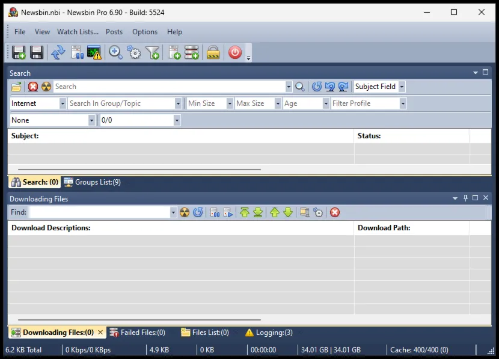Click the red power button icon

point(235,52)
